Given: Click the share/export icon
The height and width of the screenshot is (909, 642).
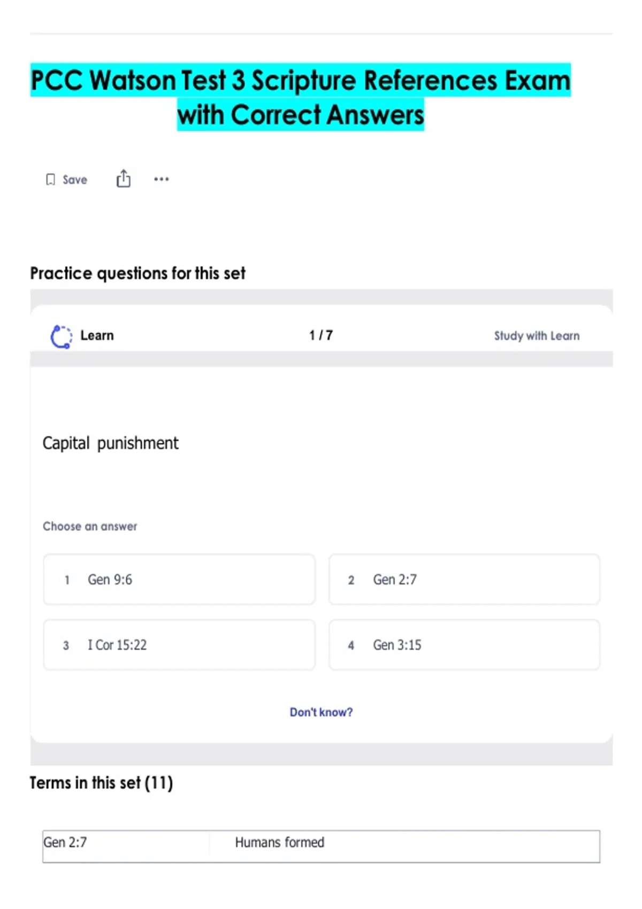Looking at the screenshot, I should 124,179.
